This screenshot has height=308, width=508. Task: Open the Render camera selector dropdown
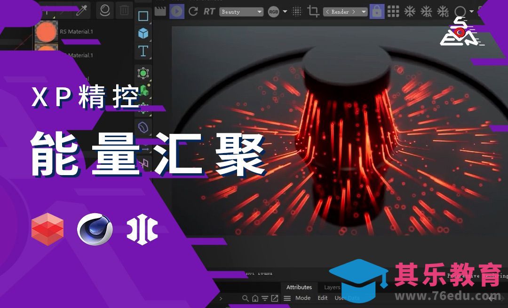pos(345,11)
